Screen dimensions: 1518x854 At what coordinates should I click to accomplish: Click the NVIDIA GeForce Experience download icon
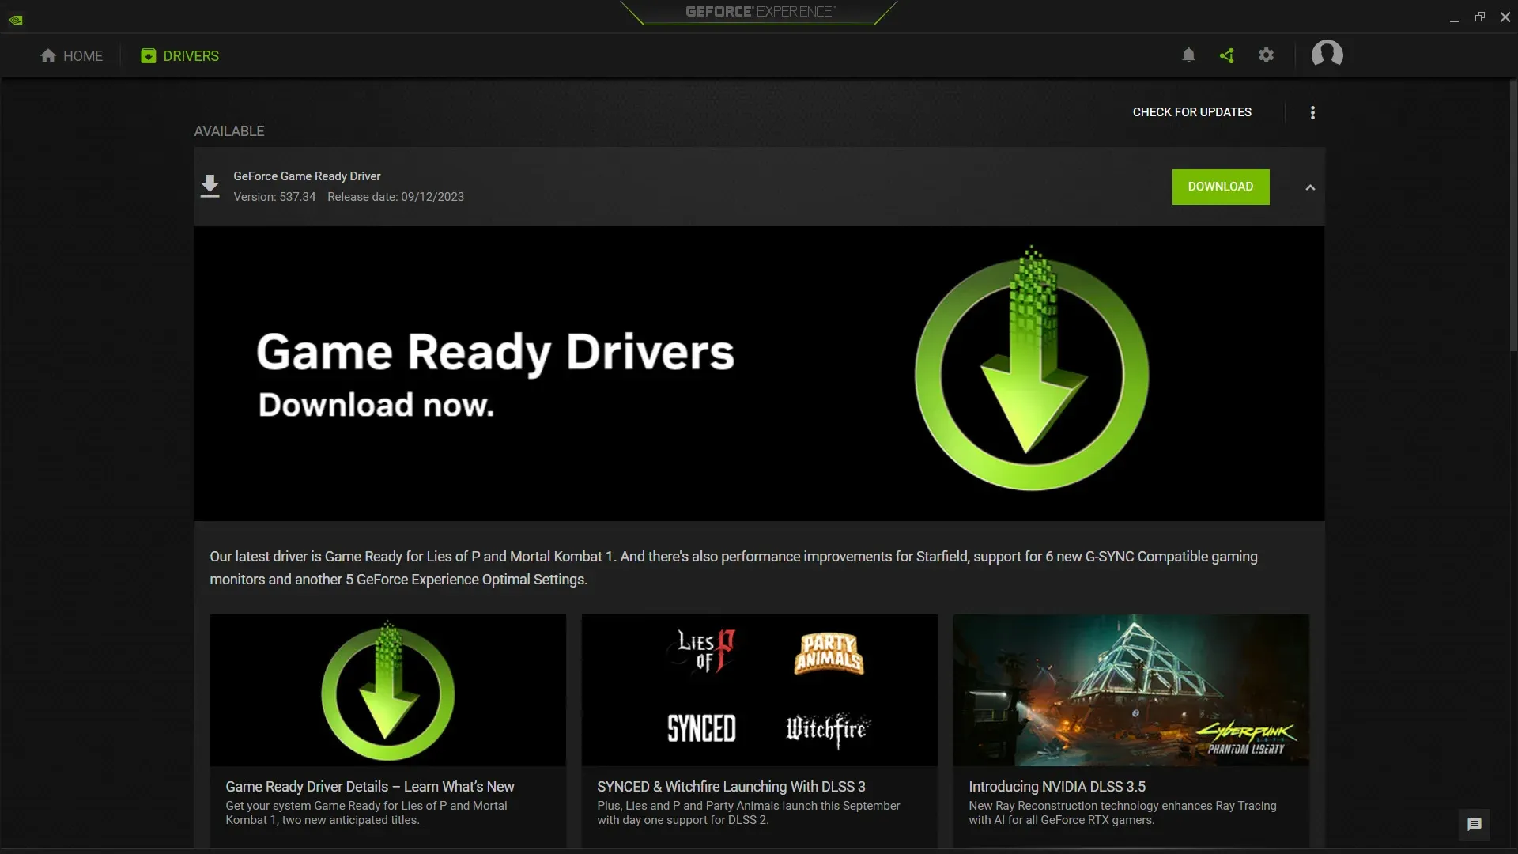pos(210,186)
